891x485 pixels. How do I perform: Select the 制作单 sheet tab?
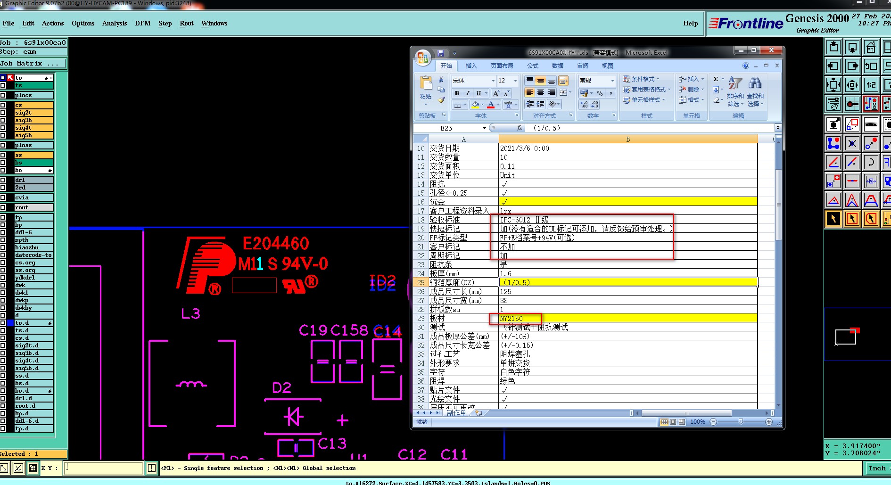pyautogui.click(x=456, y=413)
